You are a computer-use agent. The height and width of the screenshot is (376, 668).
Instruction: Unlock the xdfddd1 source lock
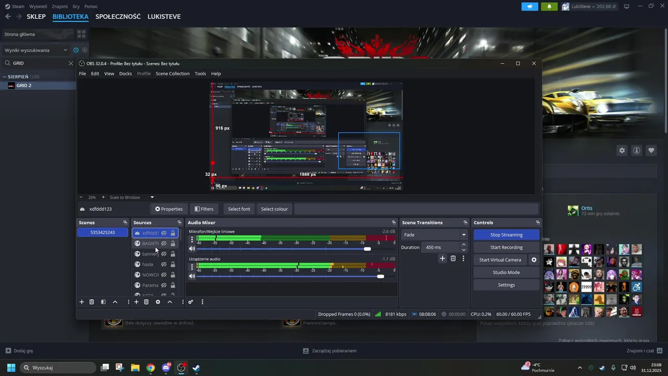(173, 233)
